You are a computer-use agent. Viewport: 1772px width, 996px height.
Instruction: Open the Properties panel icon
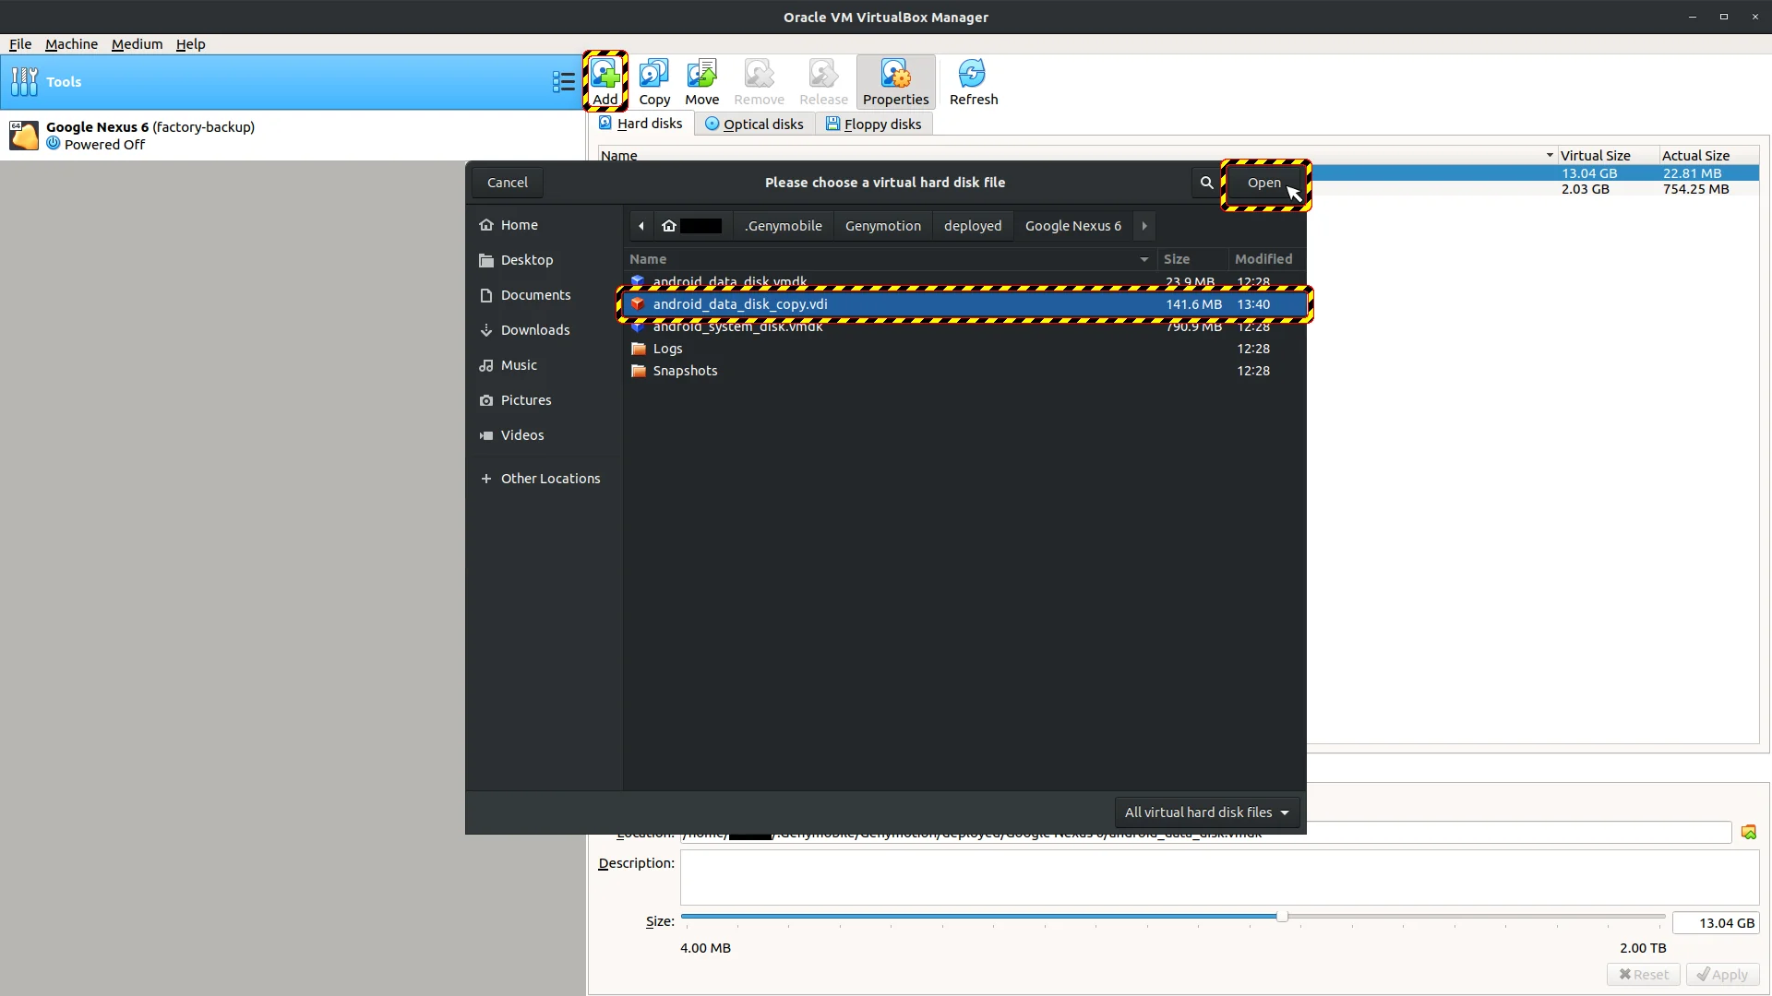coord(894,81)
